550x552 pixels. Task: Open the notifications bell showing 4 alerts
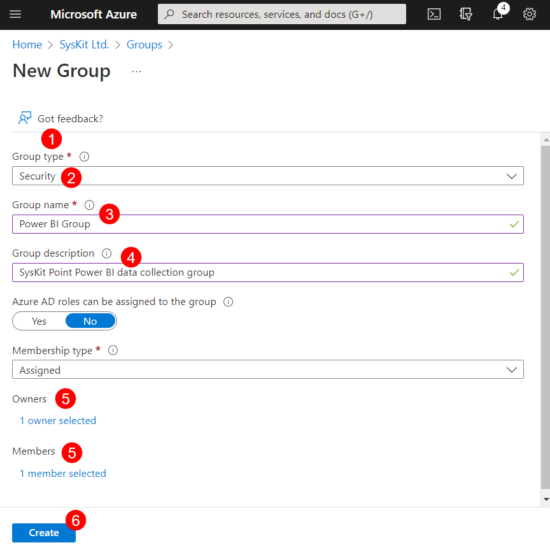pos(498,13)
